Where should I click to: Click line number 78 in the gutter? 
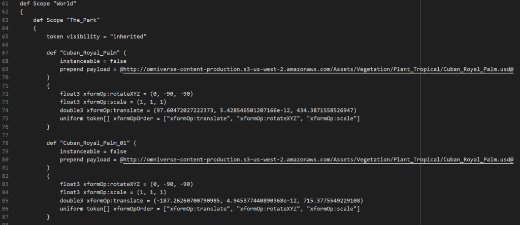coord(5,143)
